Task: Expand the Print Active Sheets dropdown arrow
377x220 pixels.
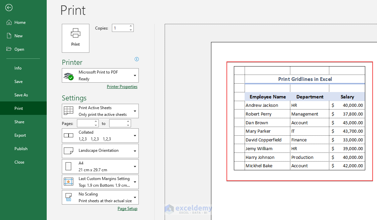Action: pyautogui.click(x=135, y=111)
